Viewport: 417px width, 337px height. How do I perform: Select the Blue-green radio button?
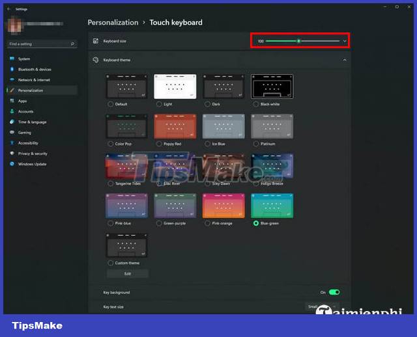pos(256,223)
